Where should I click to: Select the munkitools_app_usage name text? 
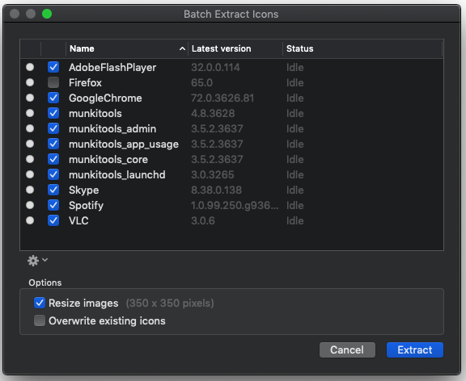point(124,144)
